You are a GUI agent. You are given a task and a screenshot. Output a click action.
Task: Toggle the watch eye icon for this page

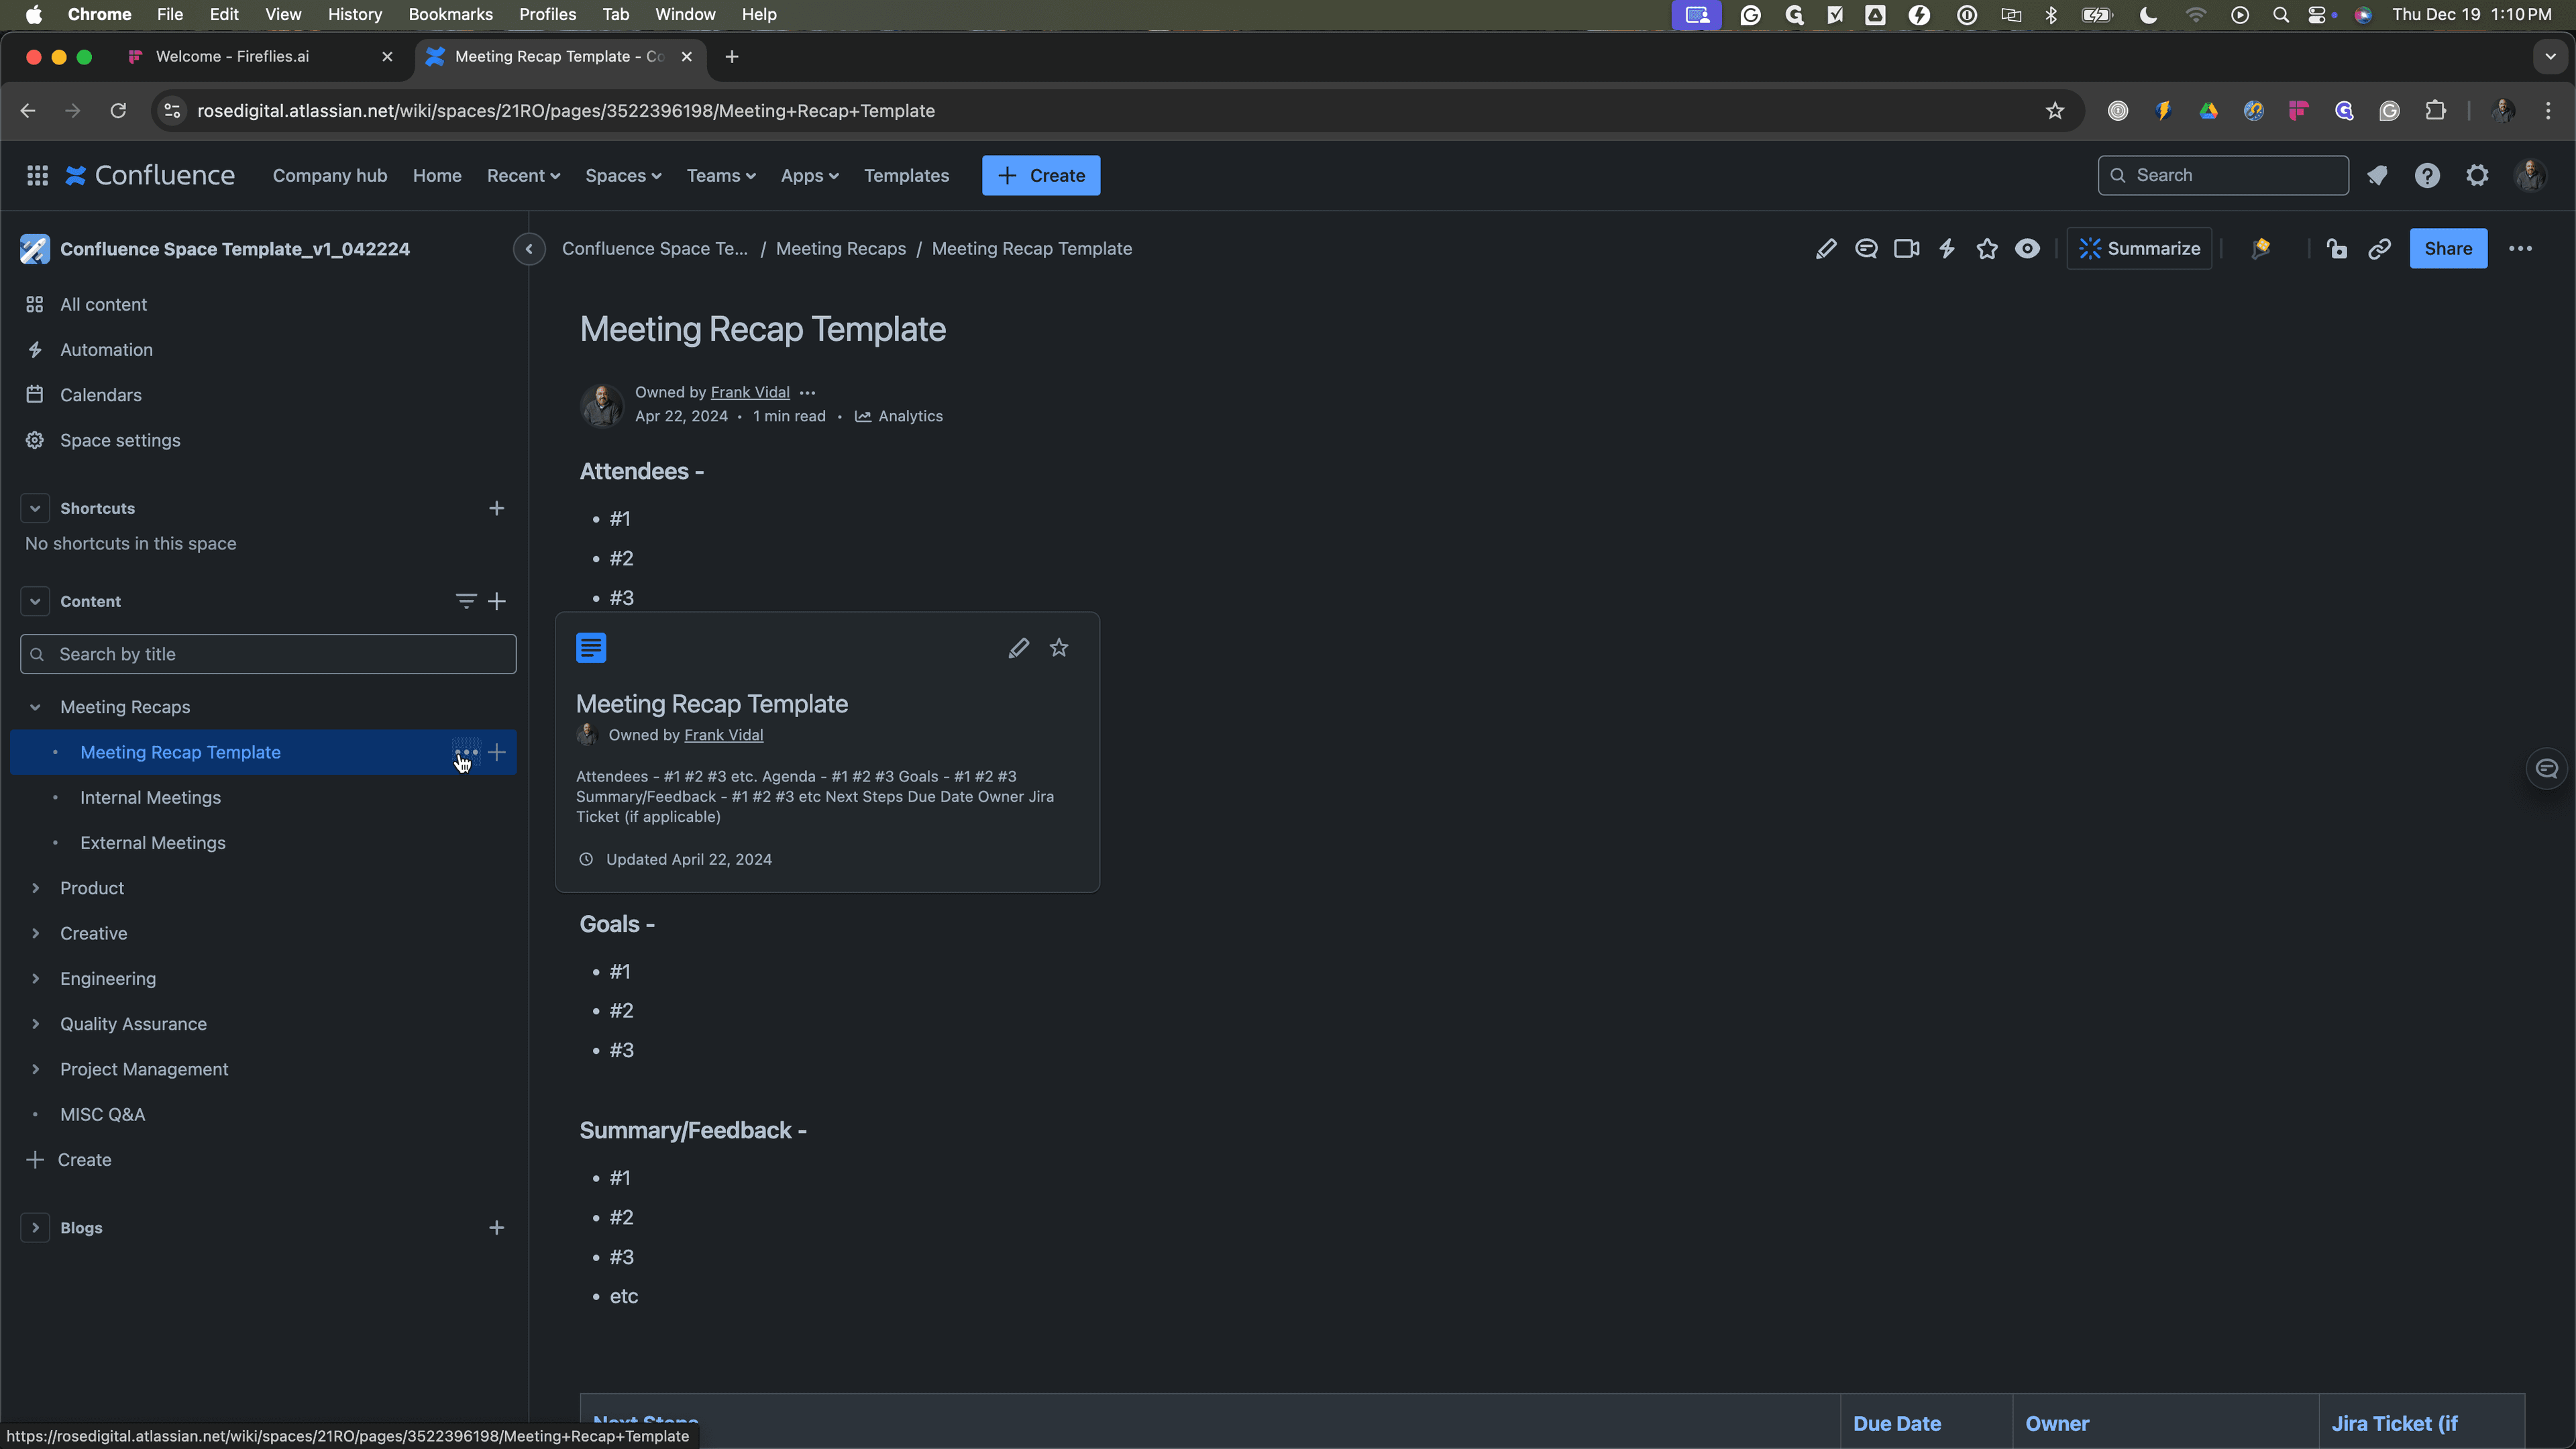[x=2027, y=249]
